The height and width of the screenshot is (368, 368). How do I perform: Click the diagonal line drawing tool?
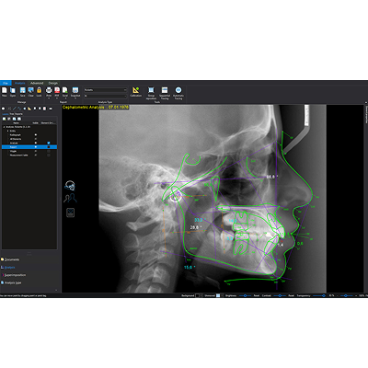15,109
